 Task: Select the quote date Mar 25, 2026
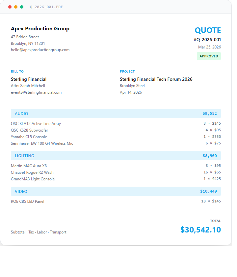pos(209,47)
